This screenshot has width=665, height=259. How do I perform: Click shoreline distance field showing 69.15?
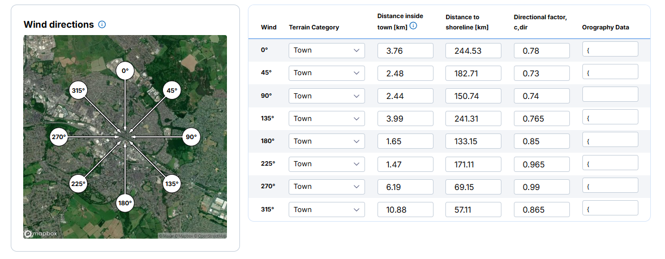click(x=473, y=187)
